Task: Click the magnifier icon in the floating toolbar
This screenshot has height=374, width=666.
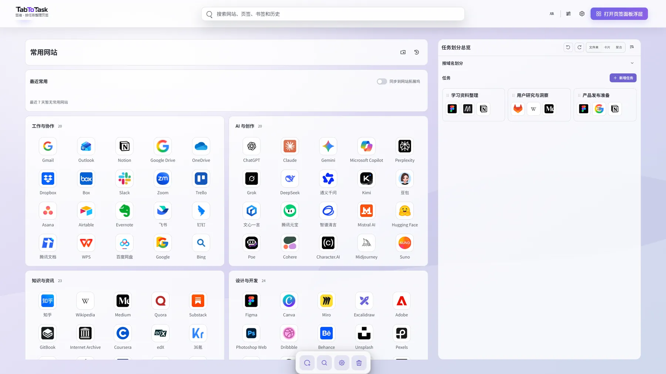Action: [x=324, y=363]
